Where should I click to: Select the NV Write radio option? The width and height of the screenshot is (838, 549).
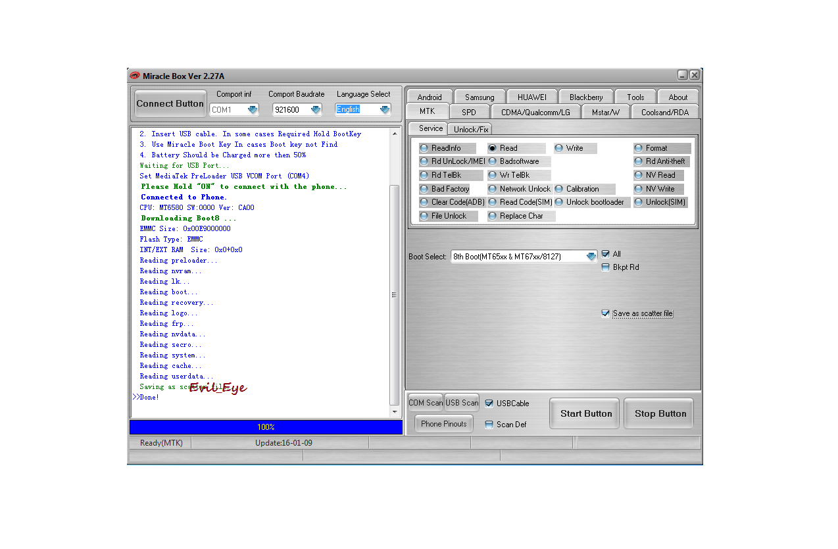[658, 189]
